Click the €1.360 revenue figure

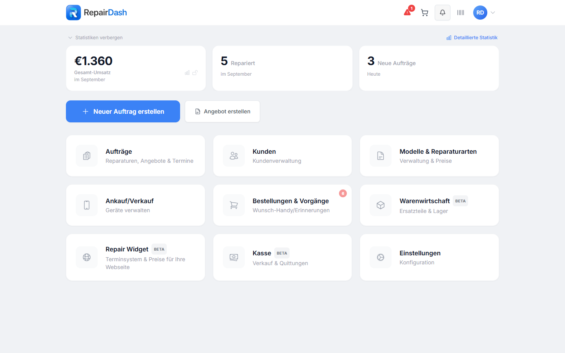tap(93, 61)
